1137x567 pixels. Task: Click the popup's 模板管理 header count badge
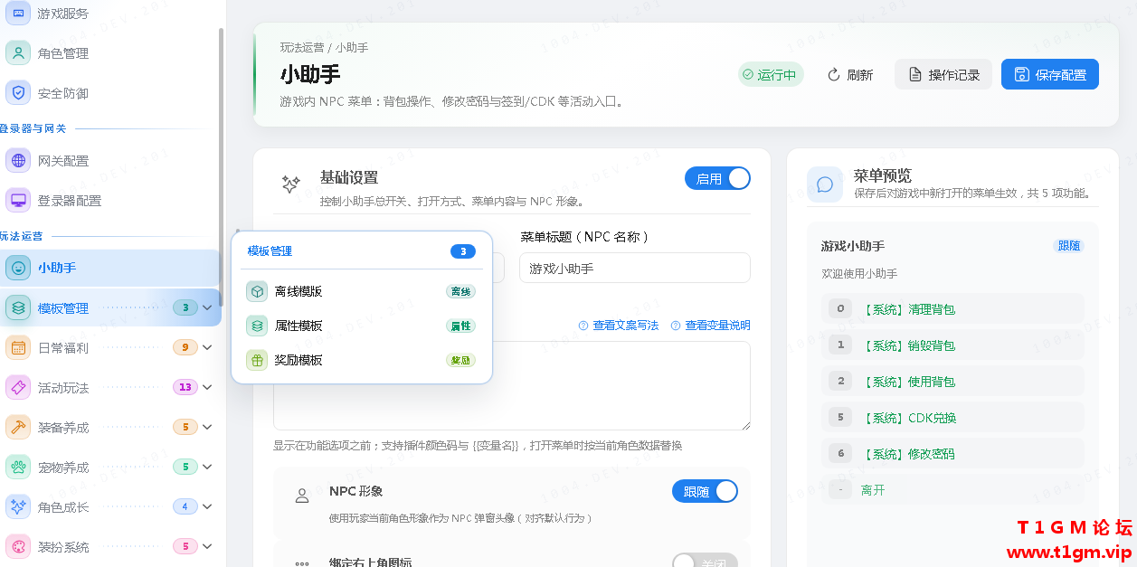click(463, 251)
